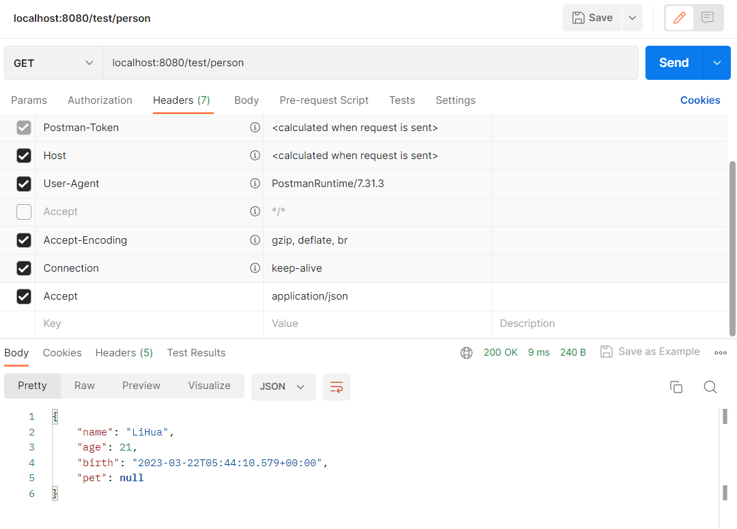Viewport: 737px width, 529px height.
Task: Click the PostmanRuntime/7.31.3 value
Action: (x=328, y=184)
